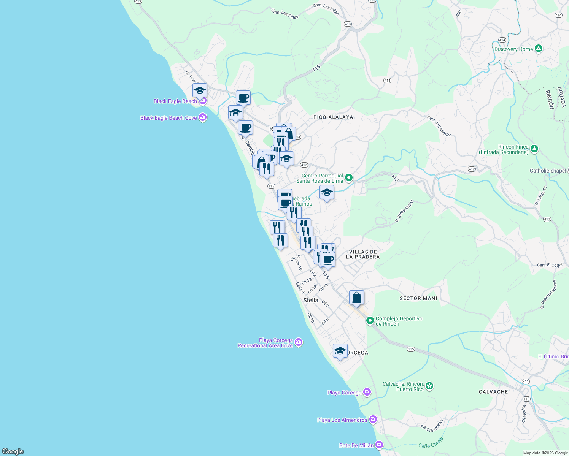Click the Bote De Millán marker
The height and width of the screenshot is (456, 569).
379,444
